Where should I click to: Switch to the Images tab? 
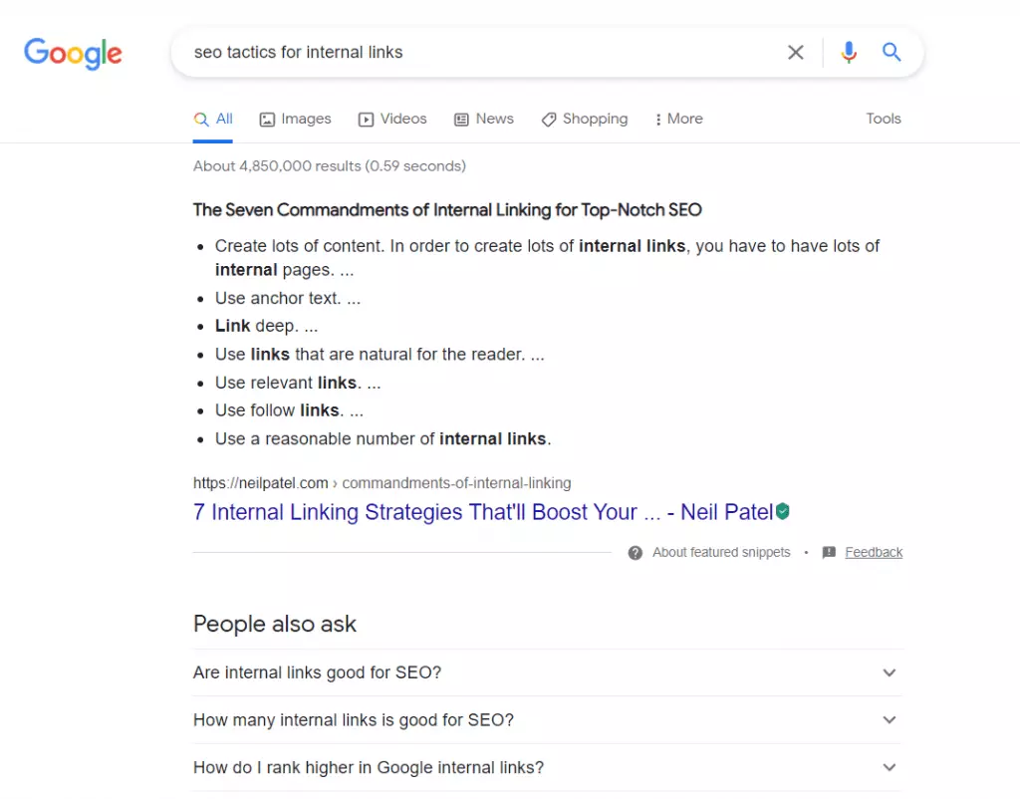coord(295,119)
